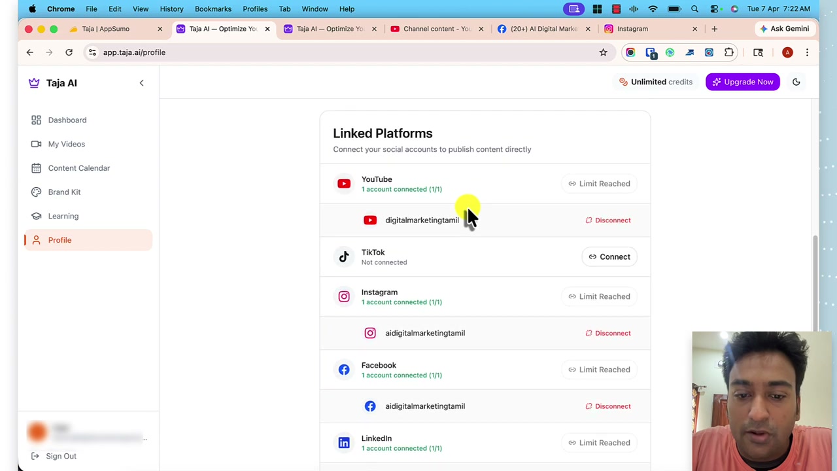Click the Instagram platform icon
837x471 pixels.
[344, 296]
